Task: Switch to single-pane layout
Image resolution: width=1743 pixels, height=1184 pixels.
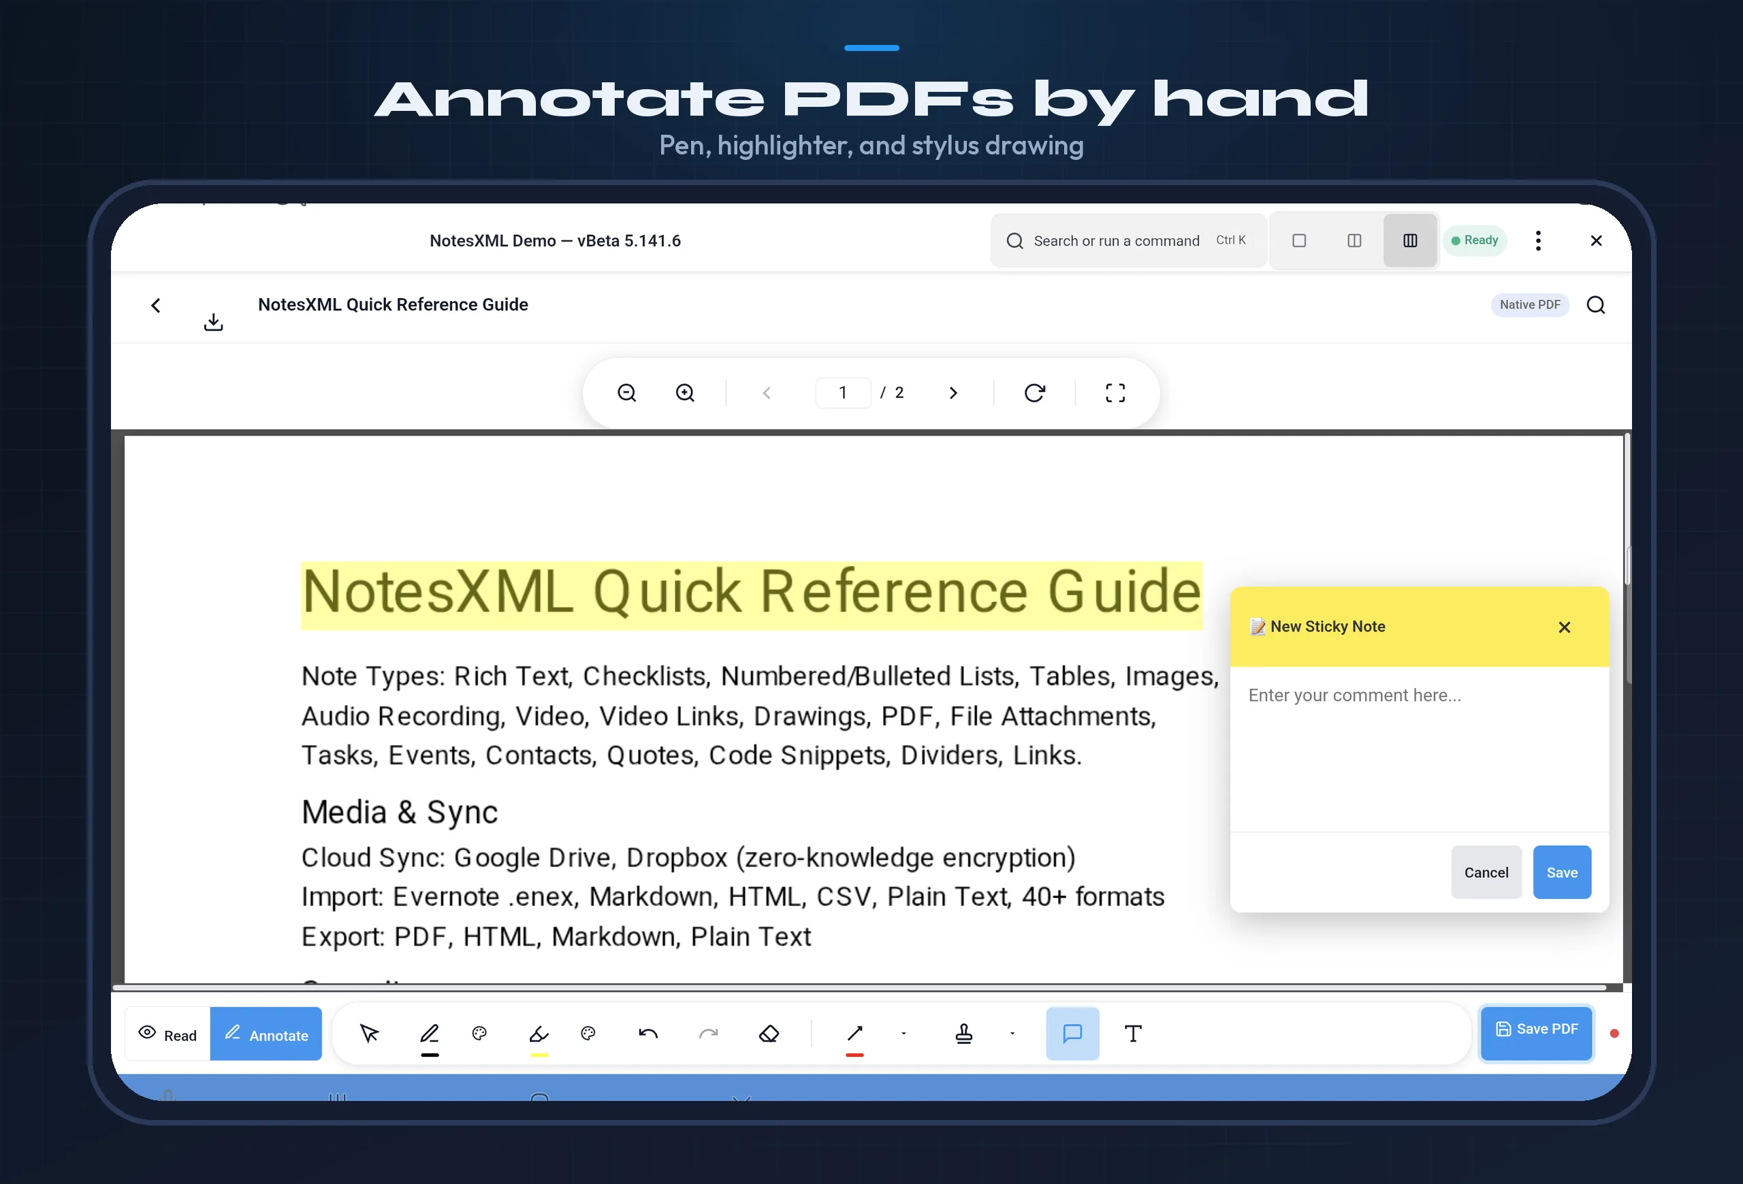Action: click(1299, 241)
